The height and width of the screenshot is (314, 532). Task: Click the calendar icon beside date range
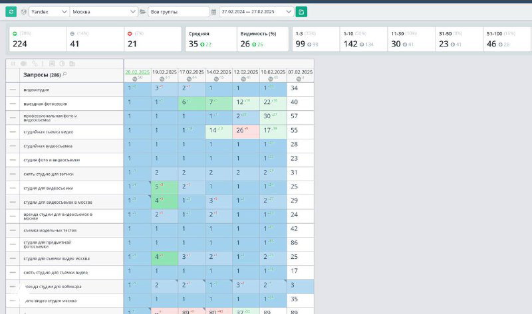(213, 12)
